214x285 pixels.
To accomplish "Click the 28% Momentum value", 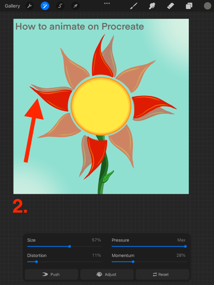I will (181, 255).
